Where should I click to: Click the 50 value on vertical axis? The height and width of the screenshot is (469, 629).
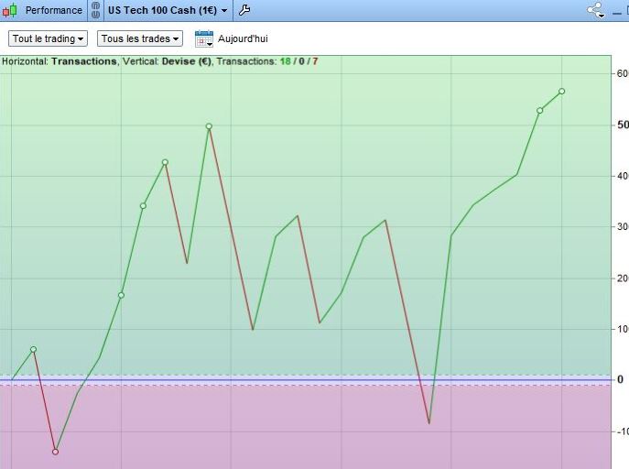623,125
